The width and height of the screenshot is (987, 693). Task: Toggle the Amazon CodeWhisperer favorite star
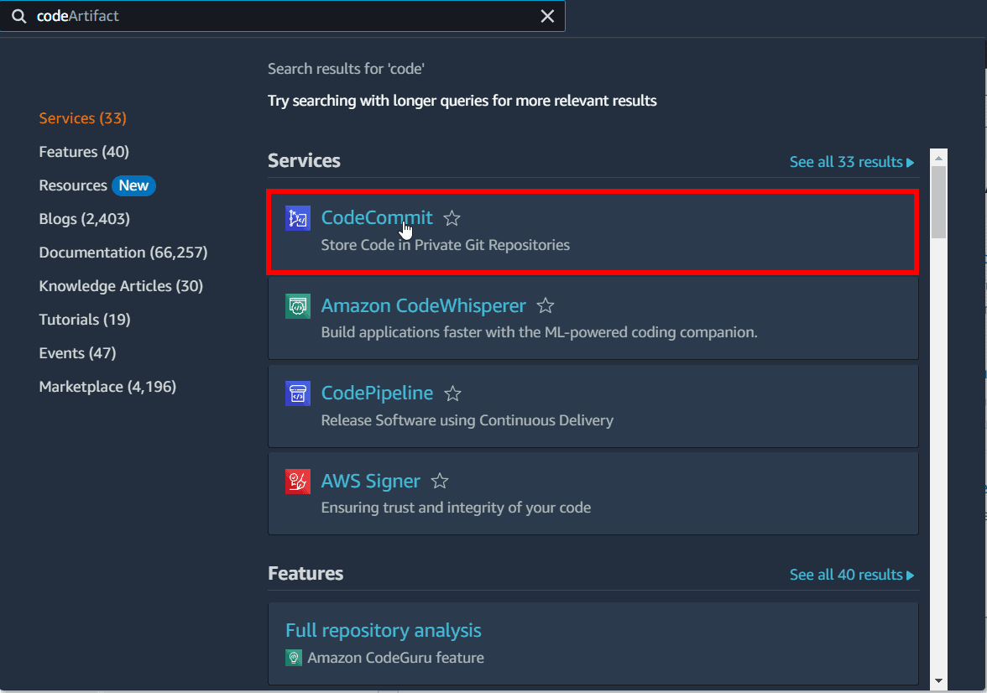tap(546, 306)
